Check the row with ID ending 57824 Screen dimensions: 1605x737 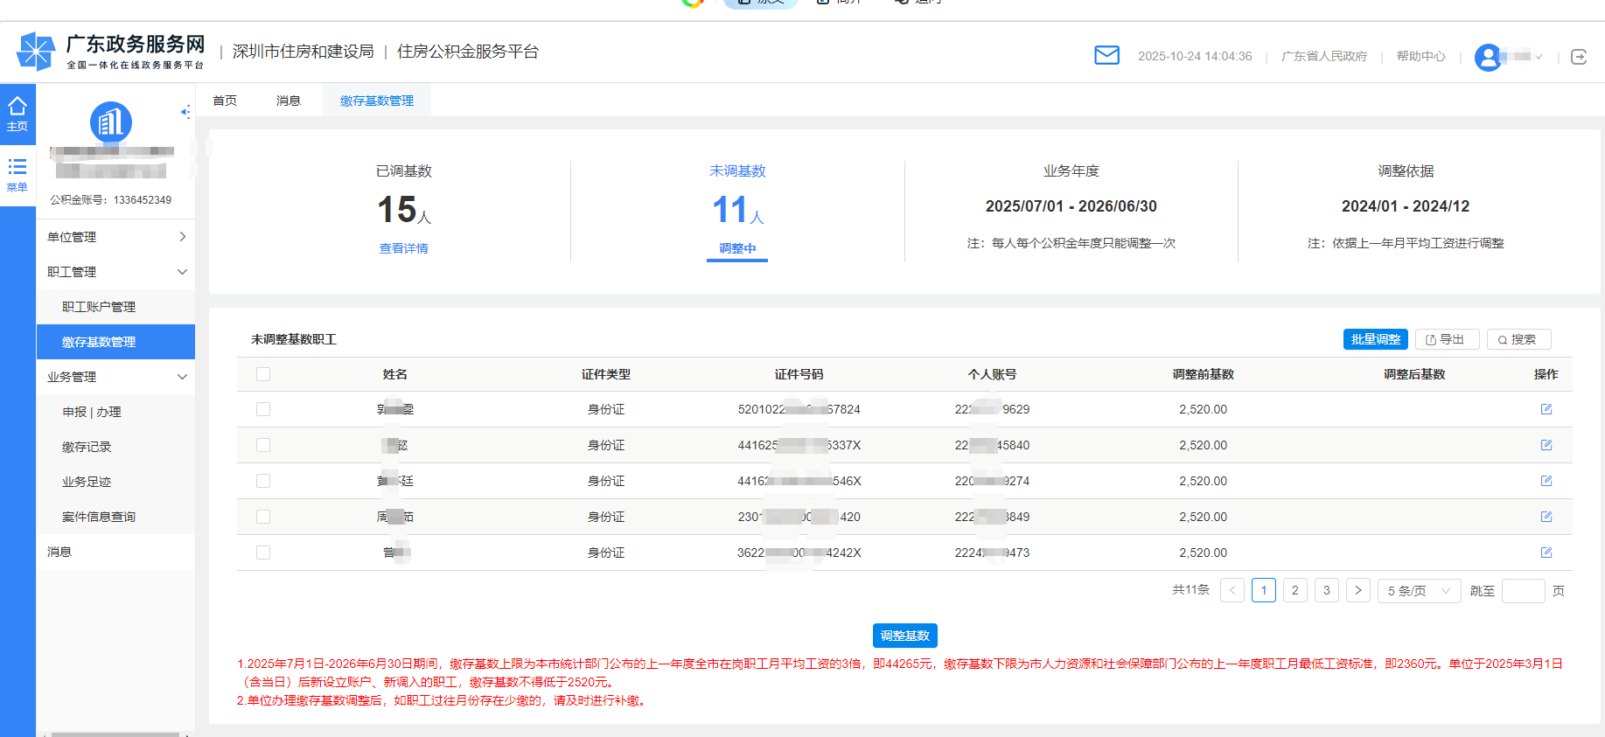click(x=263, y=409)
